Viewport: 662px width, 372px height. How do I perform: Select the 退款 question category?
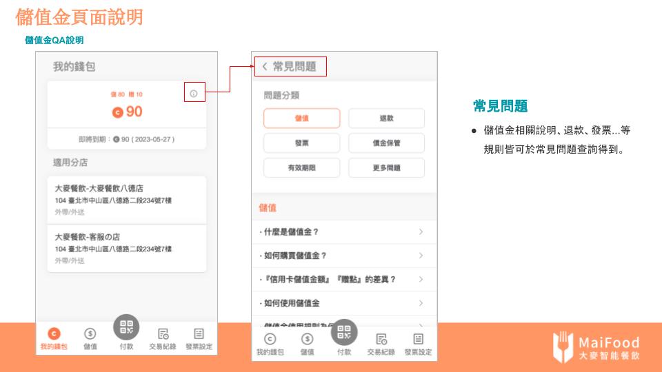coord(386,118)
